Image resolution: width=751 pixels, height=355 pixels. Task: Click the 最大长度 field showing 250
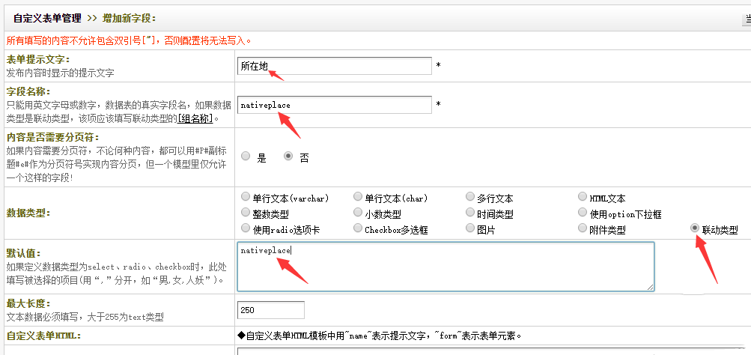tap(270, 310)
